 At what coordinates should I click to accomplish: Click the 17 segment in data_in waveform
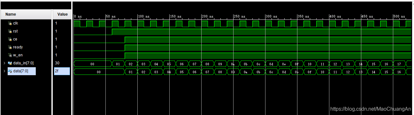coord(399,64)
